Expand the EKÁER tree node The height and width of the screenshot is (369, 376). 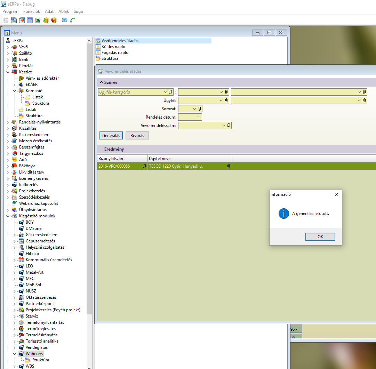(14, 85)
